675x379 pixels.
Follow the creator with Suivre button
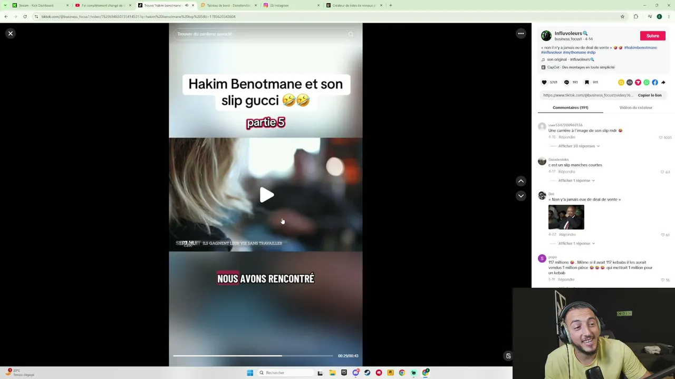coord(652,36)
